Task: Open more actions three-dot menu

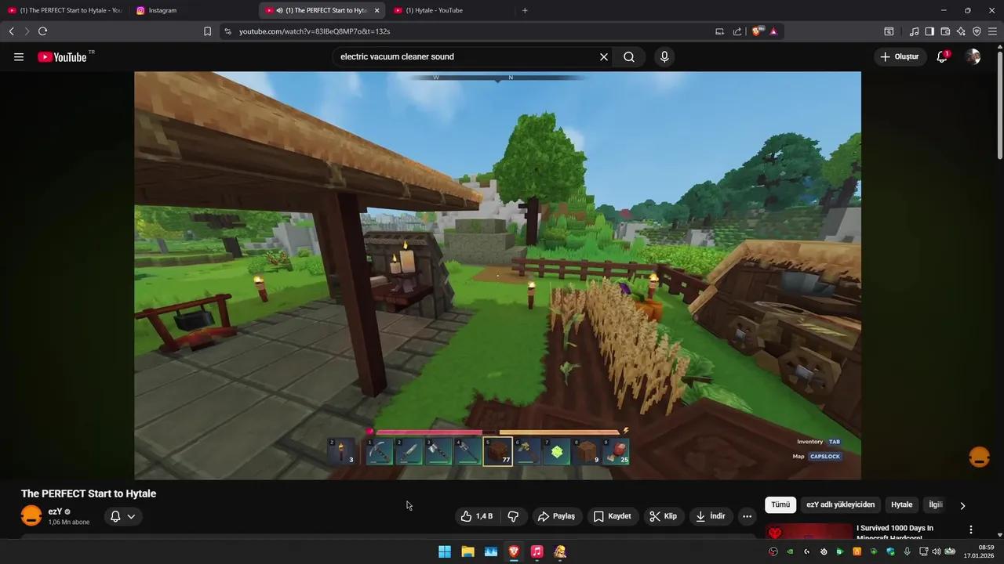Action: [x=747, y=516]
